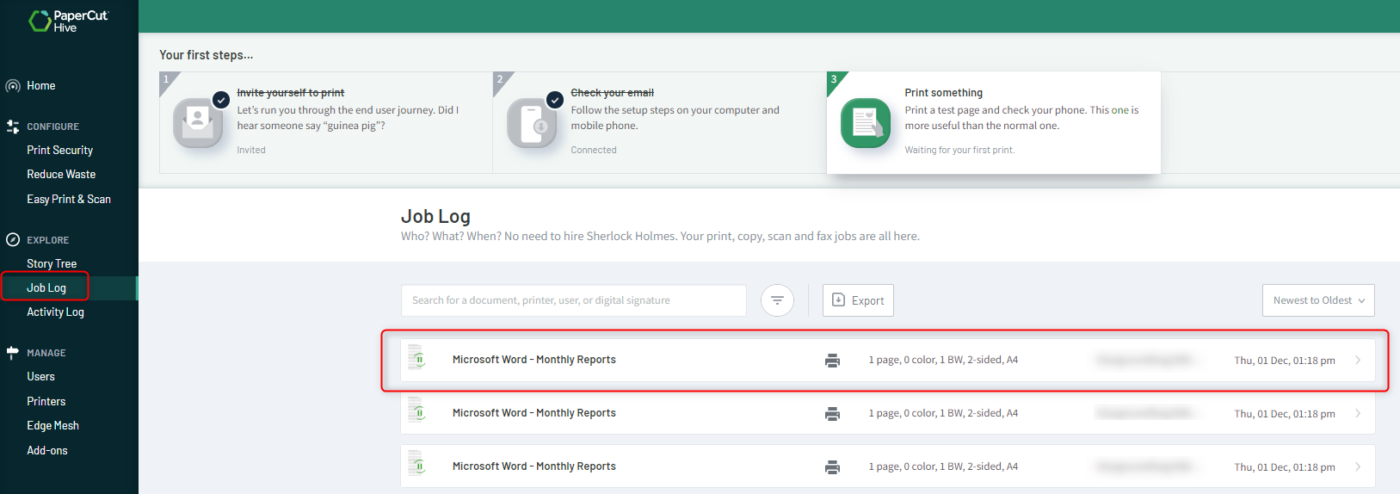The height and width of the screenshot is (494, 1400).
Task: Click the Explore compass icon
Action: pyautogui.click(x=13, y=240)
